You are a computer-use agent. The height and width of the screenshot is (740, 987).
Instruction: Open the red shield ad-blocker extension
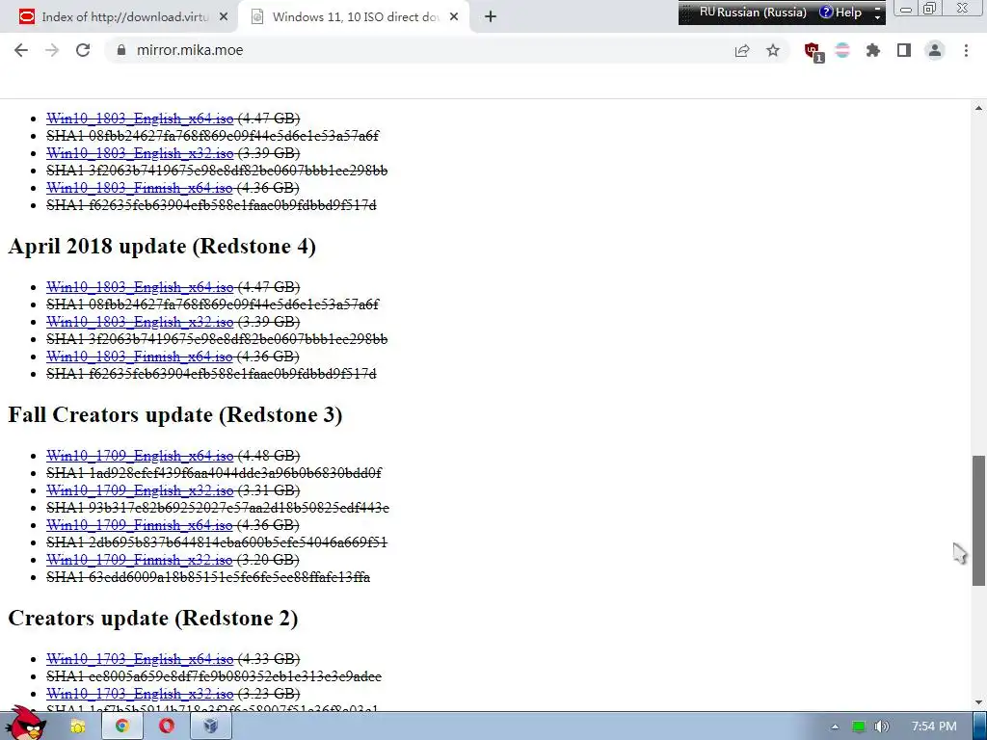point(814,52)
